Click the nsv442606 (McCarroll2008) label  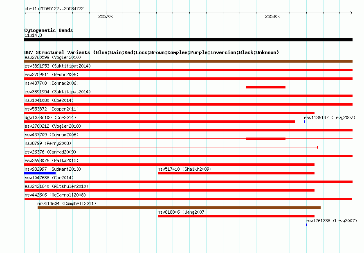tap(55, 195)
